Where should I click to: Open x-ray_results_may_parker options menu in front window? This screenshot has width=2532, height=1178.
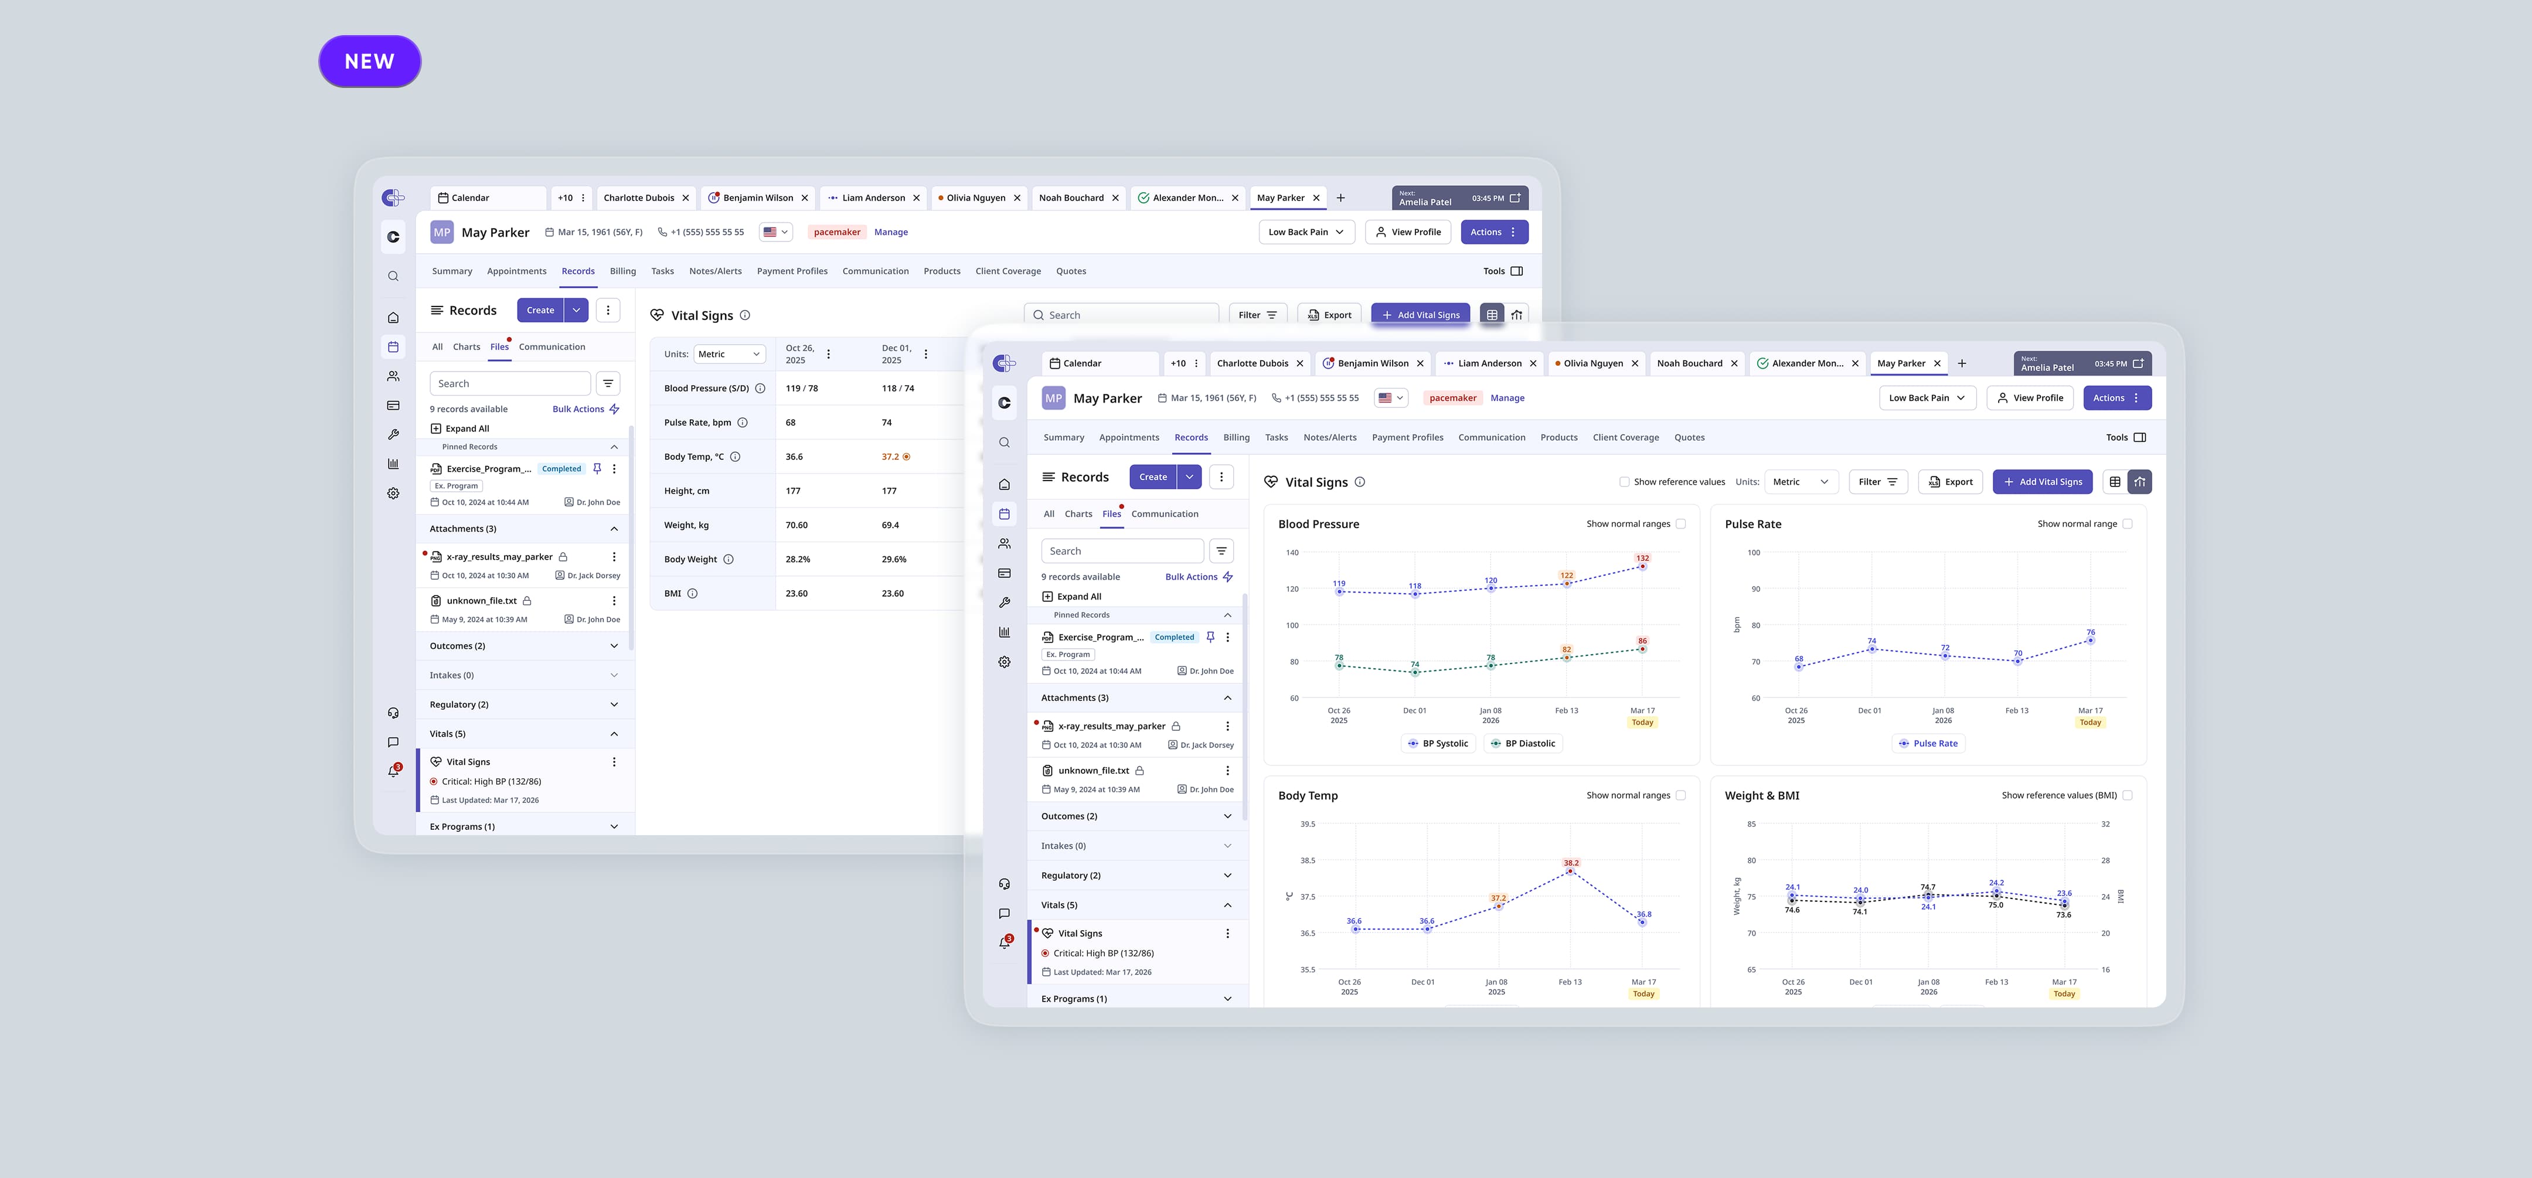coord(1227,726)
